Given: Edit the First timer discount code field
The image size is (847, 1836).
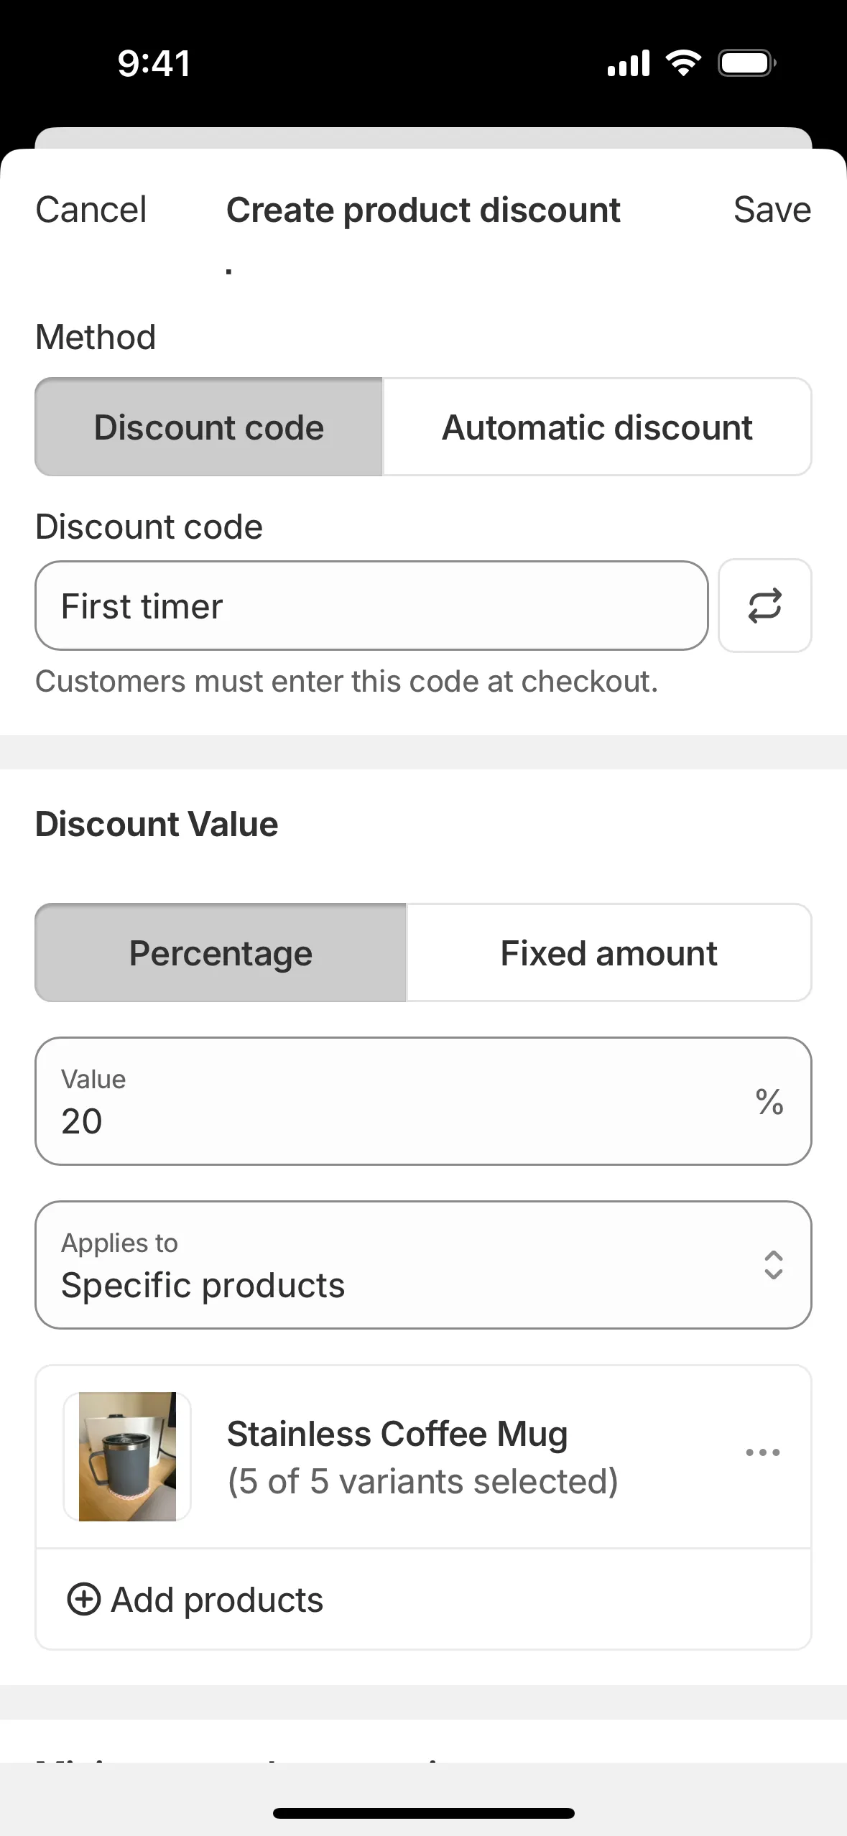Looking at the screenshot, I should pos(371,606).
